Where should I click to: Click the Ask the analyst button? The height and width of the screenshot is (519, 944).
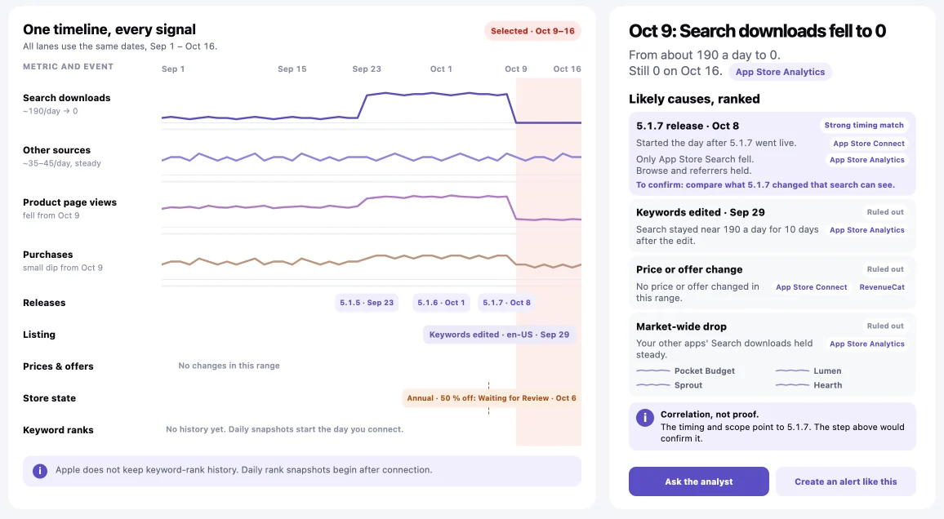[x=698, y=481]
